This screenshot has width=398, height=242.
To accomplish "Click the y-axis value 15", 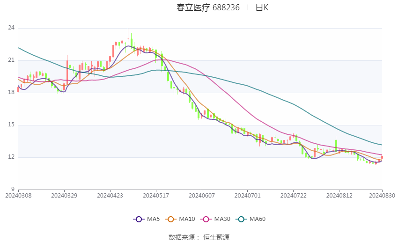I will 11,125.
